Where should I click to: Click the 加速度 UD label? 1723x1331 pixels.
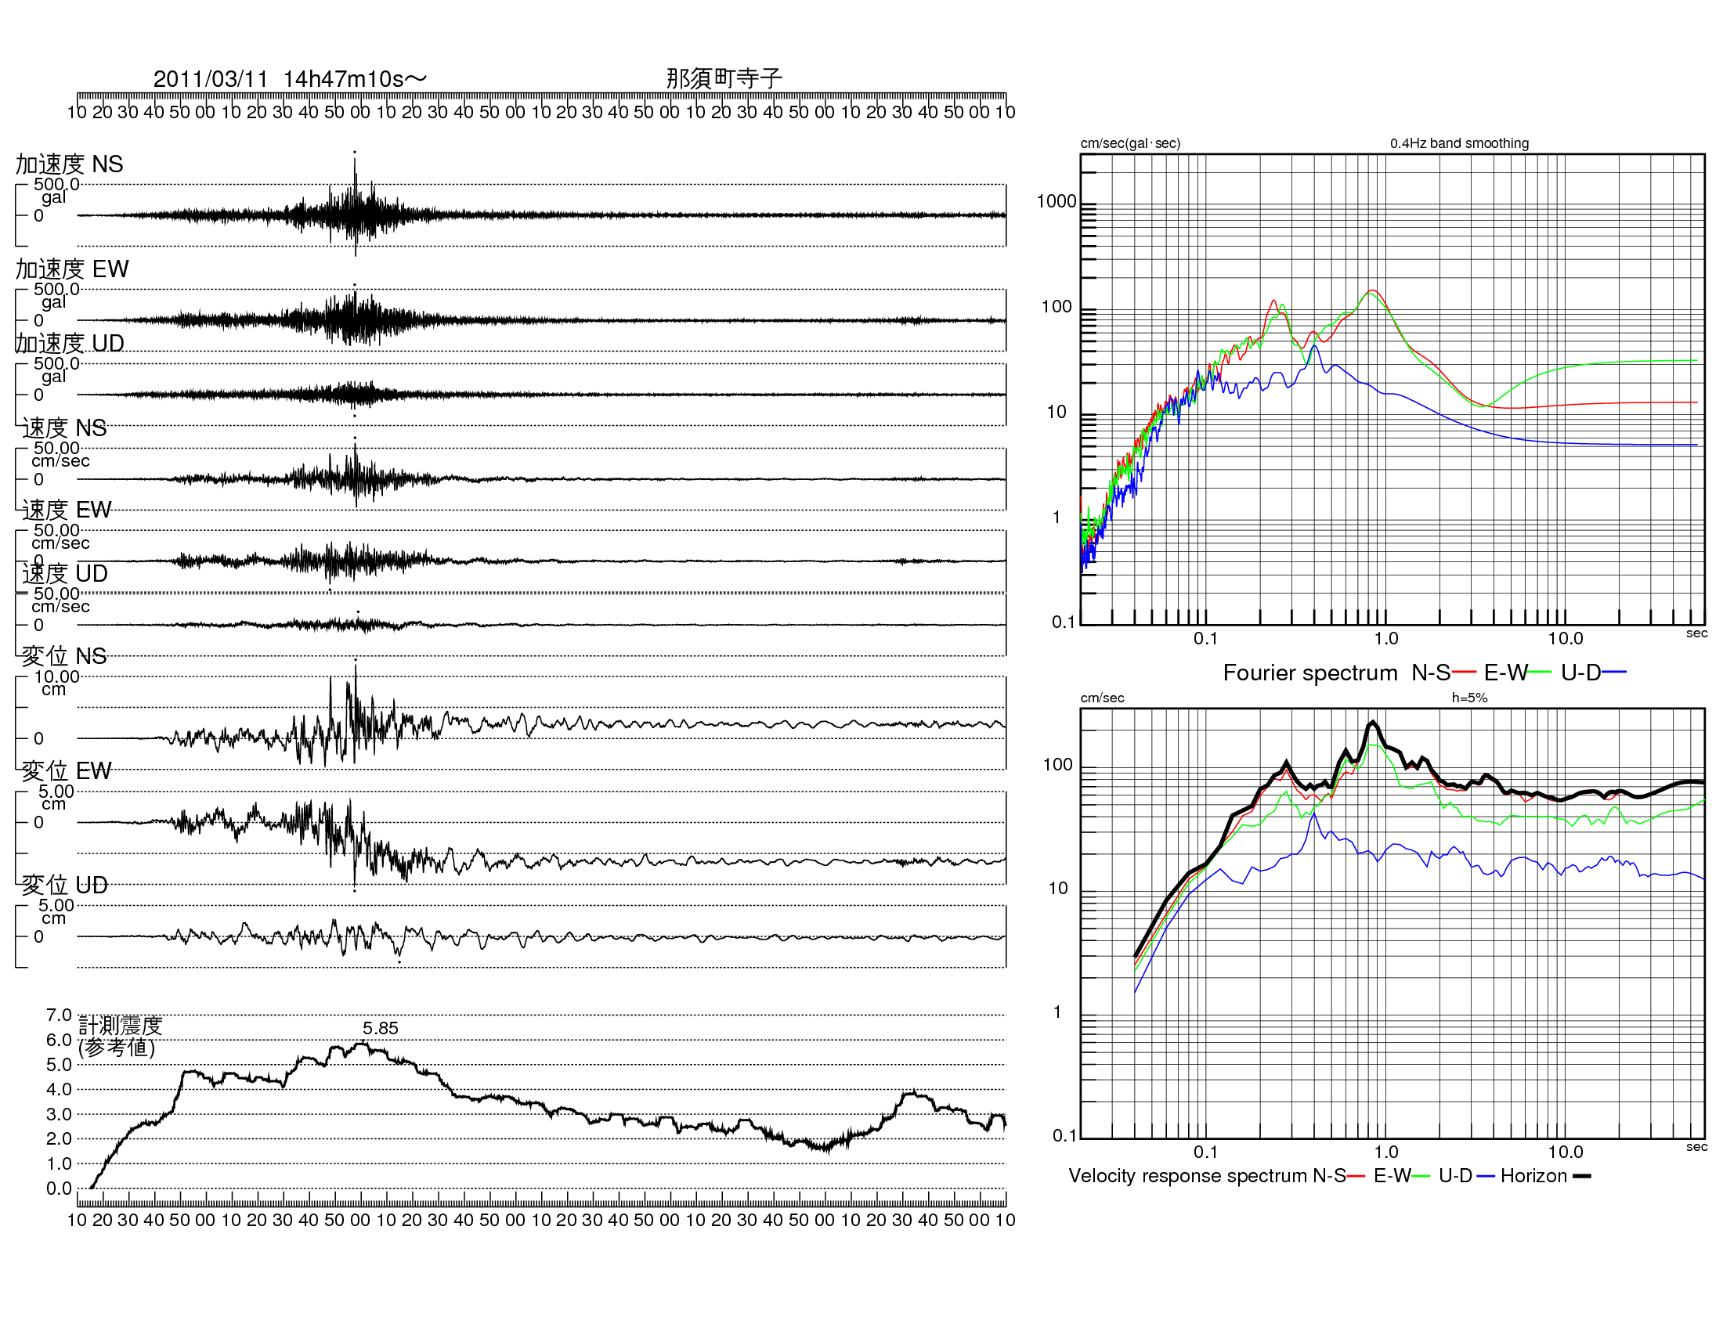click(x=70, y=343)
